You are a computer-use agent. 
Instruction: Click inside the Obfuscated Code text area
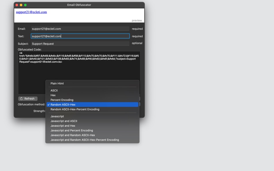click(79, 73)
